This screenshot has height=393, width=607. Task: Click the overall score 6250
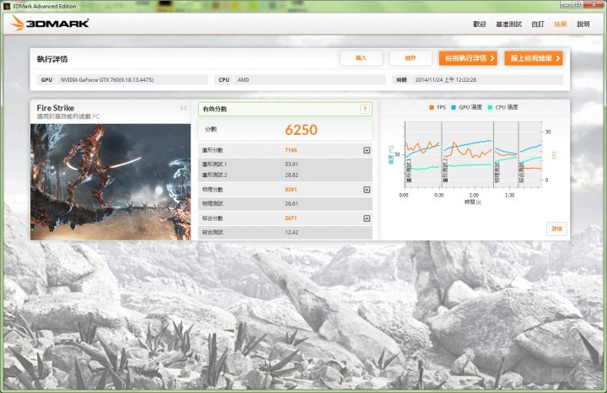[x=301, y=130]
